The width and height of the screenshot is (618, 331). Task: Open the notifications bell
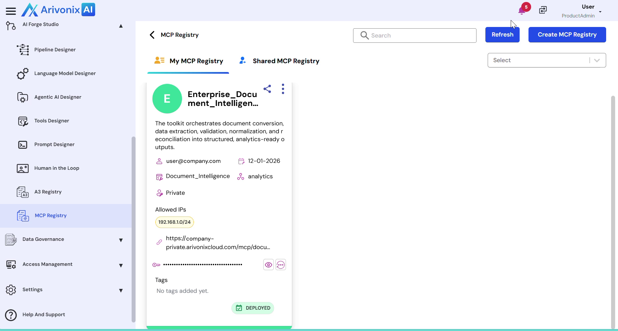[522, 11]
